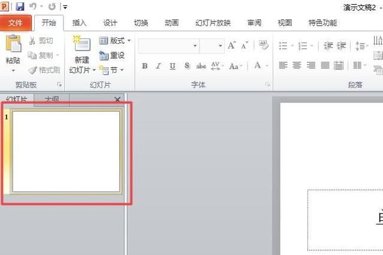Click 复制 copy button
This screenshot has width=383, height=255.
click(41, 55)
